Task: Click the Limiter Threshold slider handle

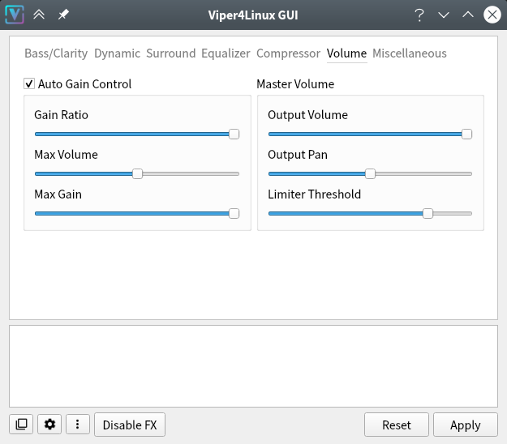Action: click(x=428, y=213)
